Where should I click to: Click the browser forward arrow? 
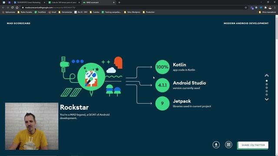pos(8,8)
